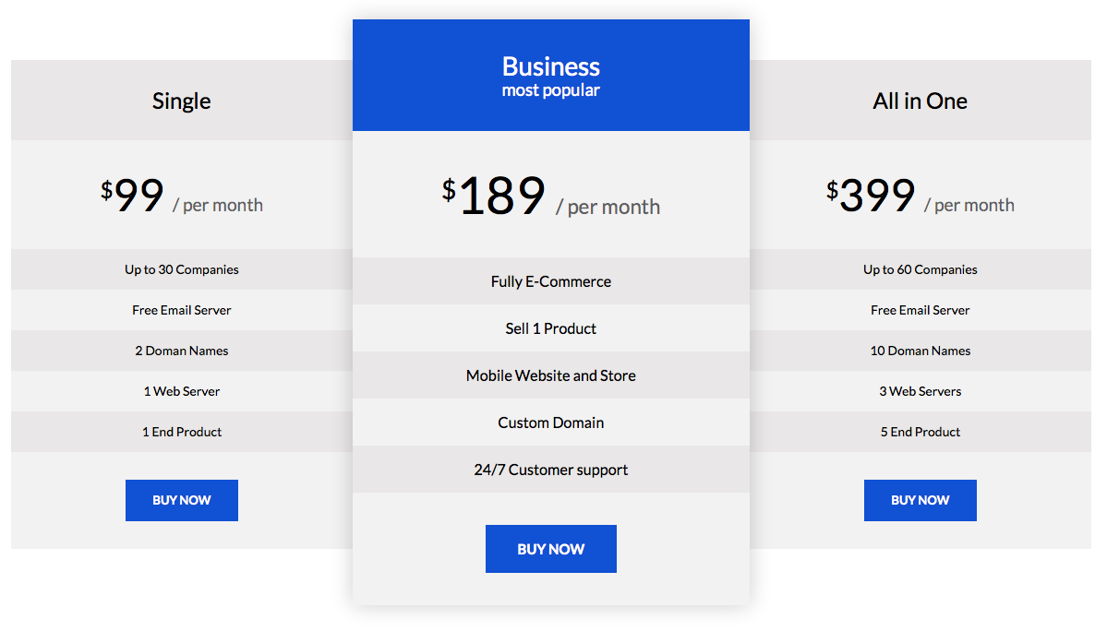Select the Single plan heading
Viewport: 1107px width, 643px height.
182,101
